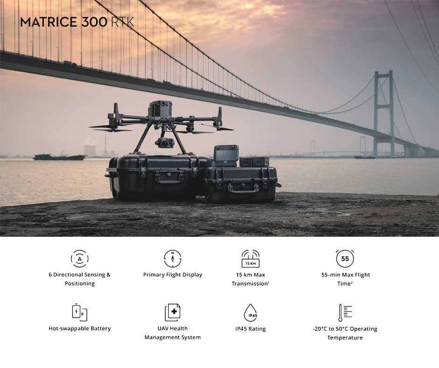This screenshot has width=439, height=368.
Task: Select the Hot-swappable Battery label
Action: [x=79, y=328]
